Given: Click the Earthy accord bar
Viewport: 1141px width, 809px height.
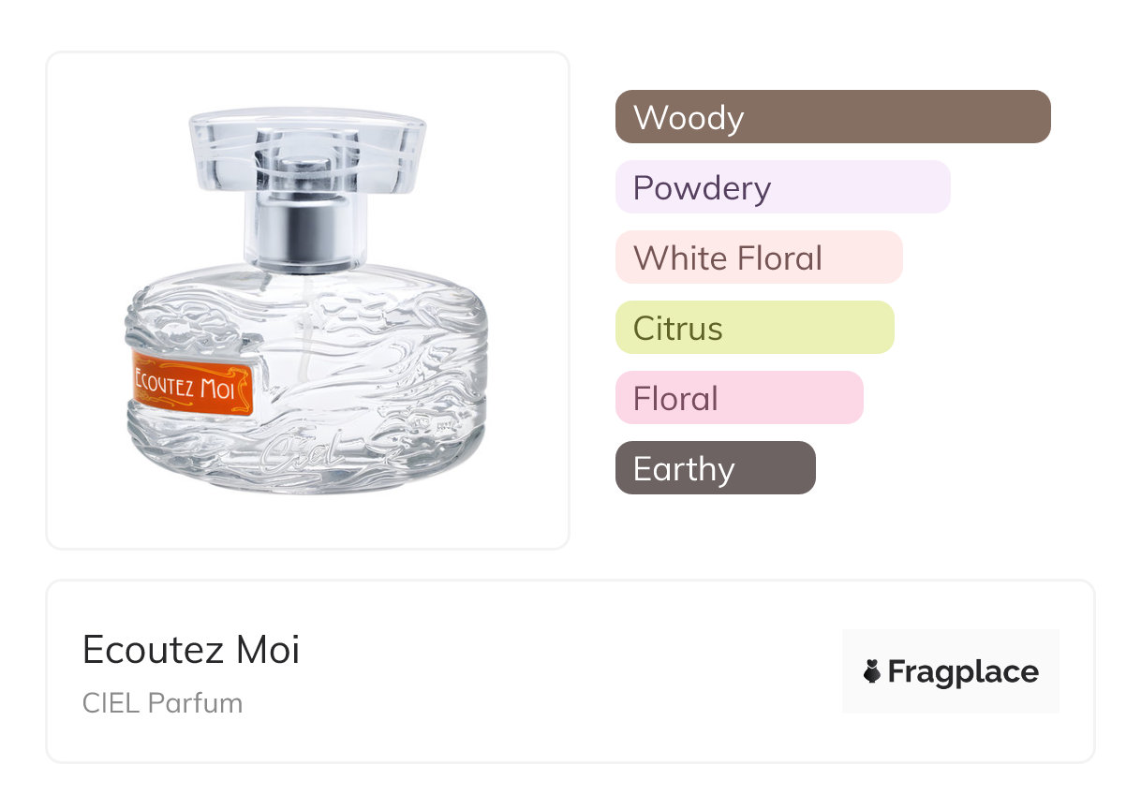Looking at the screenshot, I should click(x=715, y=468).
